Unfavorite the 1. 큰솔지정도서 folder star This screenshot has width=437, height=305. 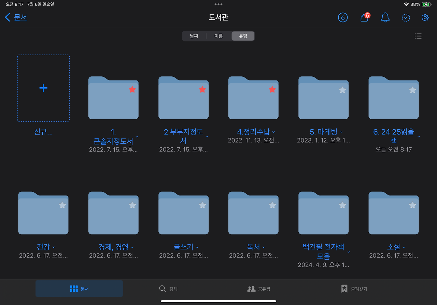(132, 89)
